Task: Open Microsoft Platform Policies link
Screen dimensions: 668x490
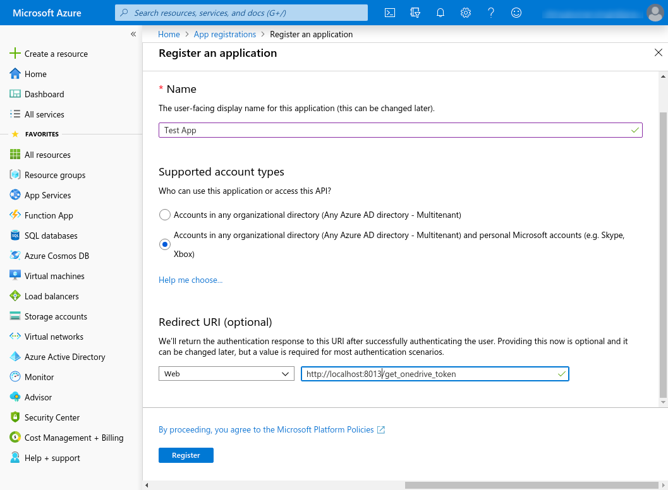Action: [x=271, y=429]
